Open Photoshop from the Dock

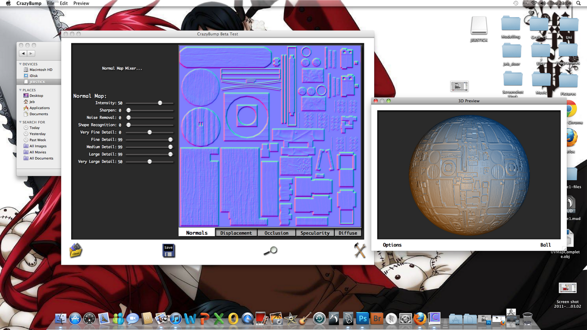[362, 319]
